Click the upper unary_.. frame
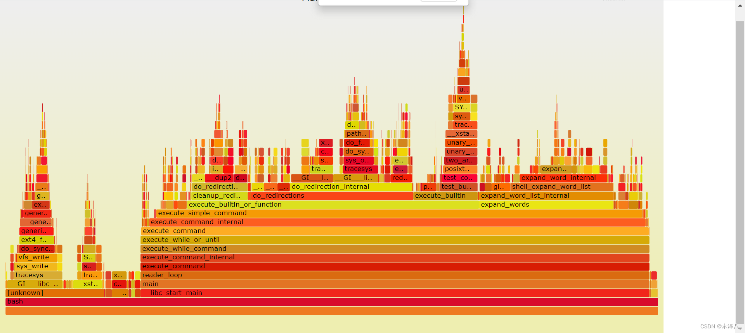745x333 pixels. [x=461, y=142]
